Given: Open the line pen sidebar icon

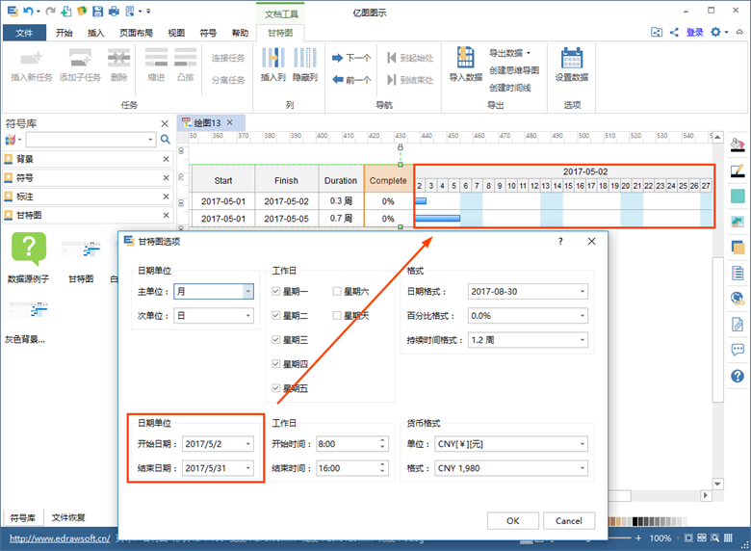Looking at the screenshot, I should point(738,171).
